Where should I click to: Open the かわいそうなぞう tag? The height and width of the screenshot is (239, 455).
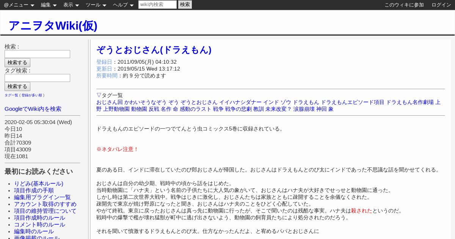pyautogui.click(x=145, y=102)
